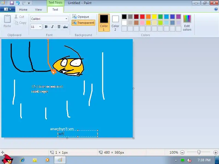This screenshot has height=164, width=219.
Task: Click the Text Tools contextual tab header
Action: tap(56, 2)
